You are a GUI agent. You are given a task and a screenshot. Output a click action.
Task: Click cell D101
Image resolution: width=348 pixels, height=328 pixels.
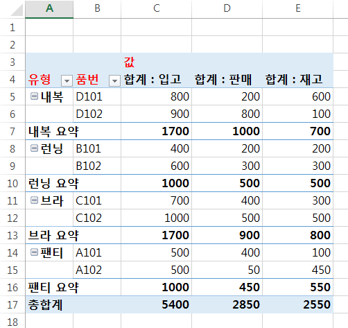[89, 96]
